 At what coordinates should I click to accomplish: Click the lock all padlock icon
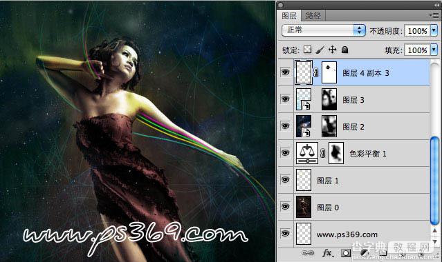[x=344, y=50]
